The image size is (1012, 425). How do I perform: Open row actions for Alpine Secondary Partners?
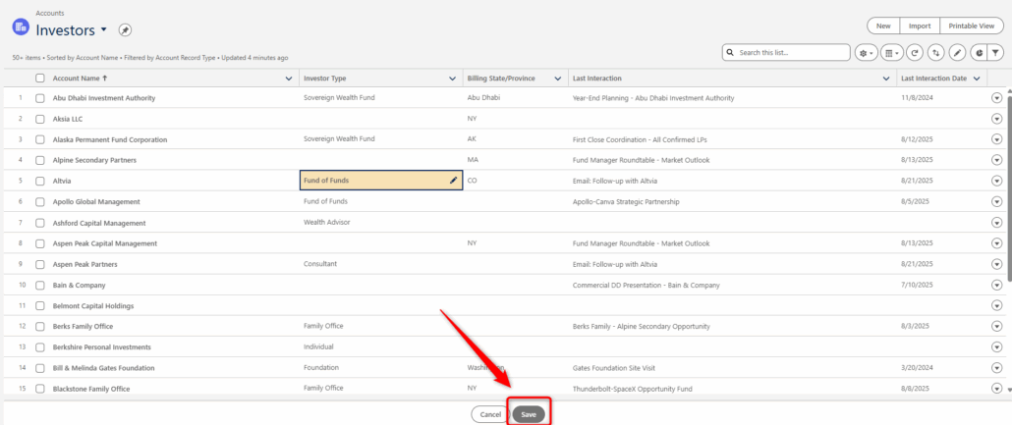pyautogui.click(x=996, y=160)
